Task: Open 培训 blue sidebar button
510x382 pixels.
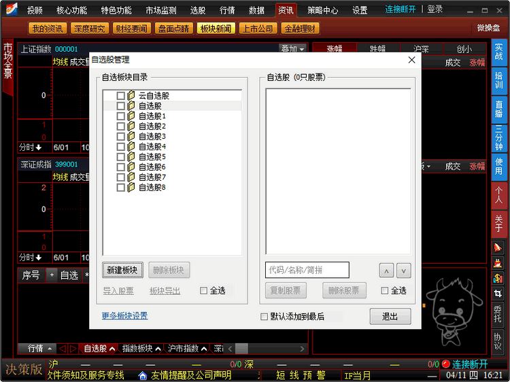Action: pos(498,80)
